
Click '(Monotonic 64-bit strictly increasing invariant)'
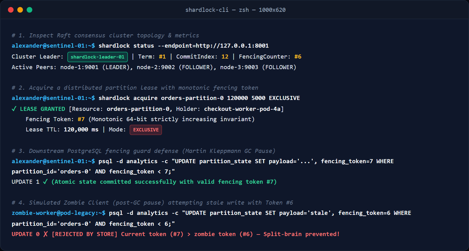(171, 119)
